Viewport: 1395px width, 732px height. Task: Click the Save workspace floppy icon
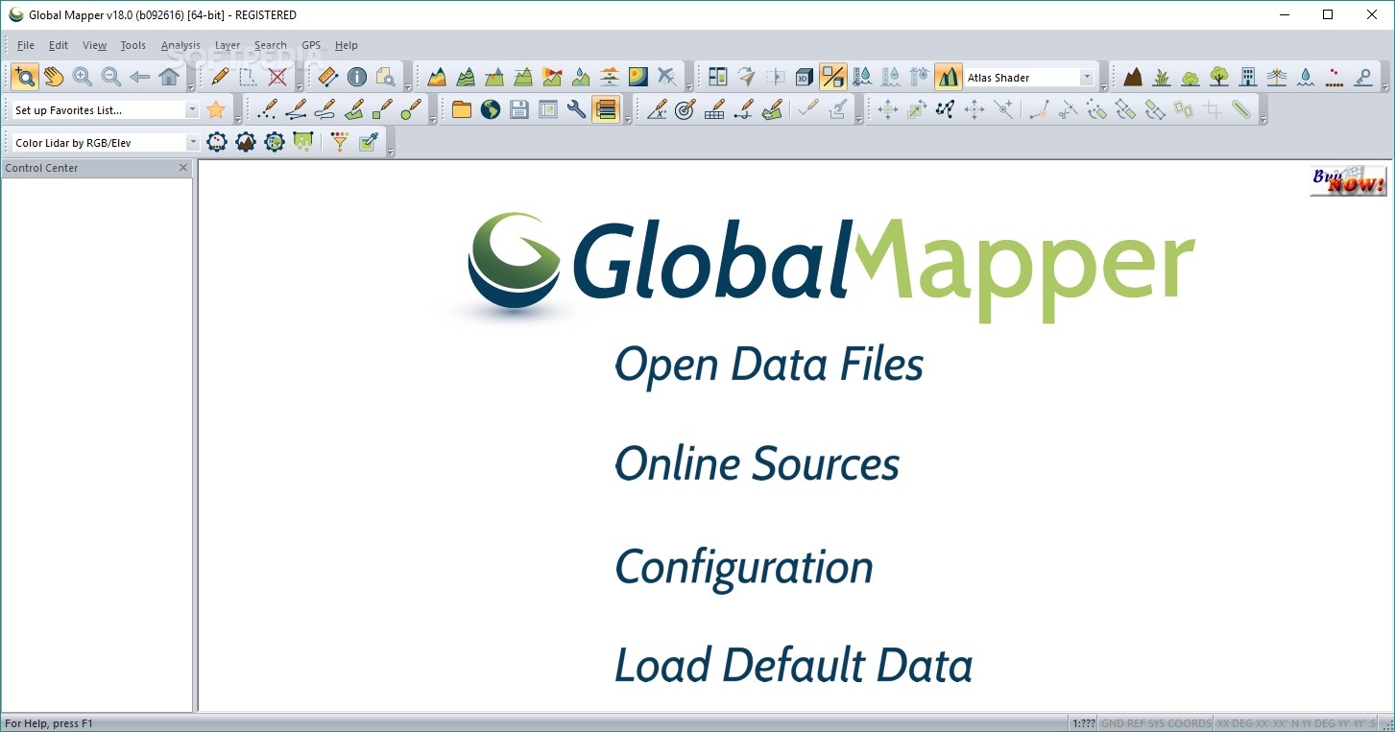[519, 109]
